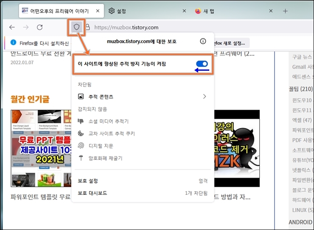Image resolution: width=314 pixels, height=230 pixels.
Task: Click the 암호화폐 채굴기 item
Action: [x=105, y=158]
